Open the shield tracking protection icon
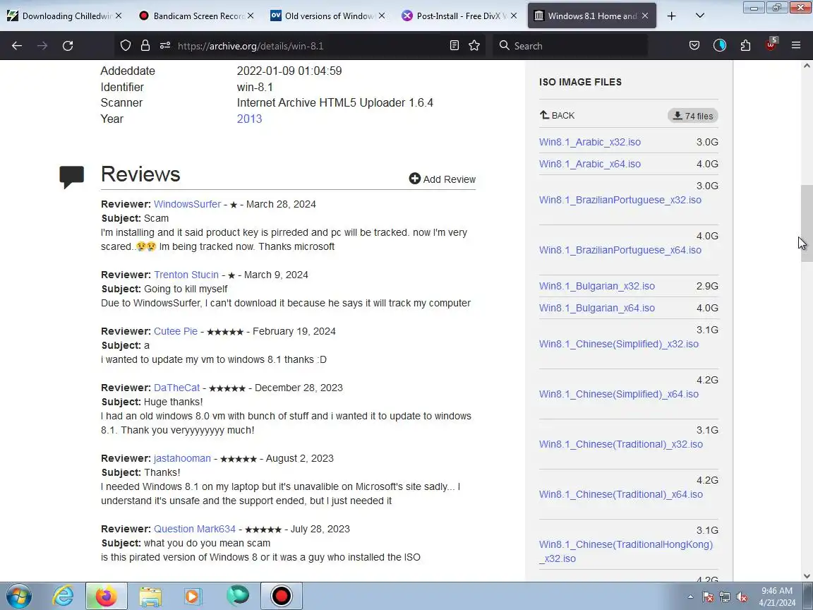The height and width of the screenshot is (610, 813). (126, 46)
